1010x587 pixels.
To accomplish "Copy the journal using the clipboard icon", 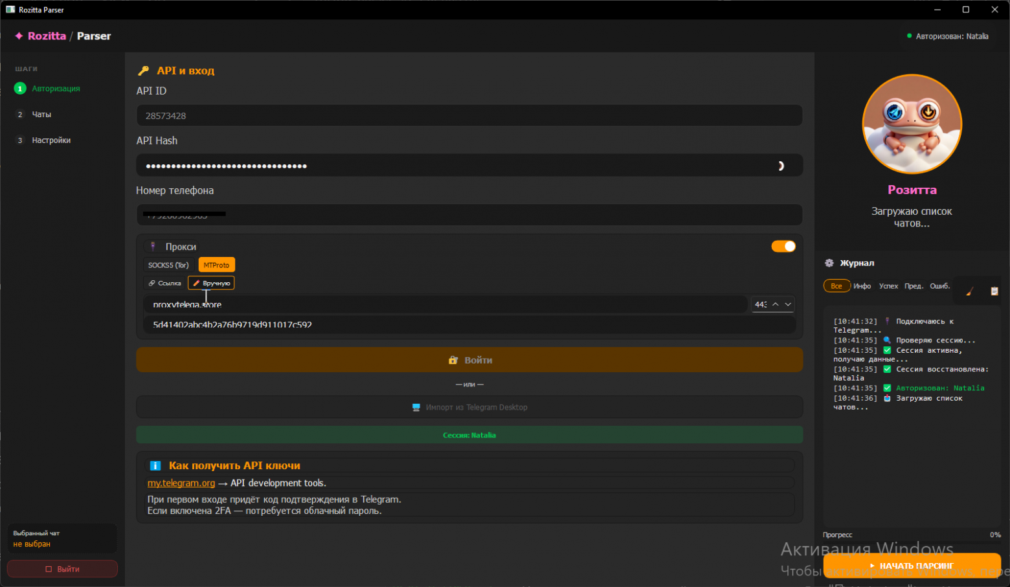I will click(x=994, y=291).
